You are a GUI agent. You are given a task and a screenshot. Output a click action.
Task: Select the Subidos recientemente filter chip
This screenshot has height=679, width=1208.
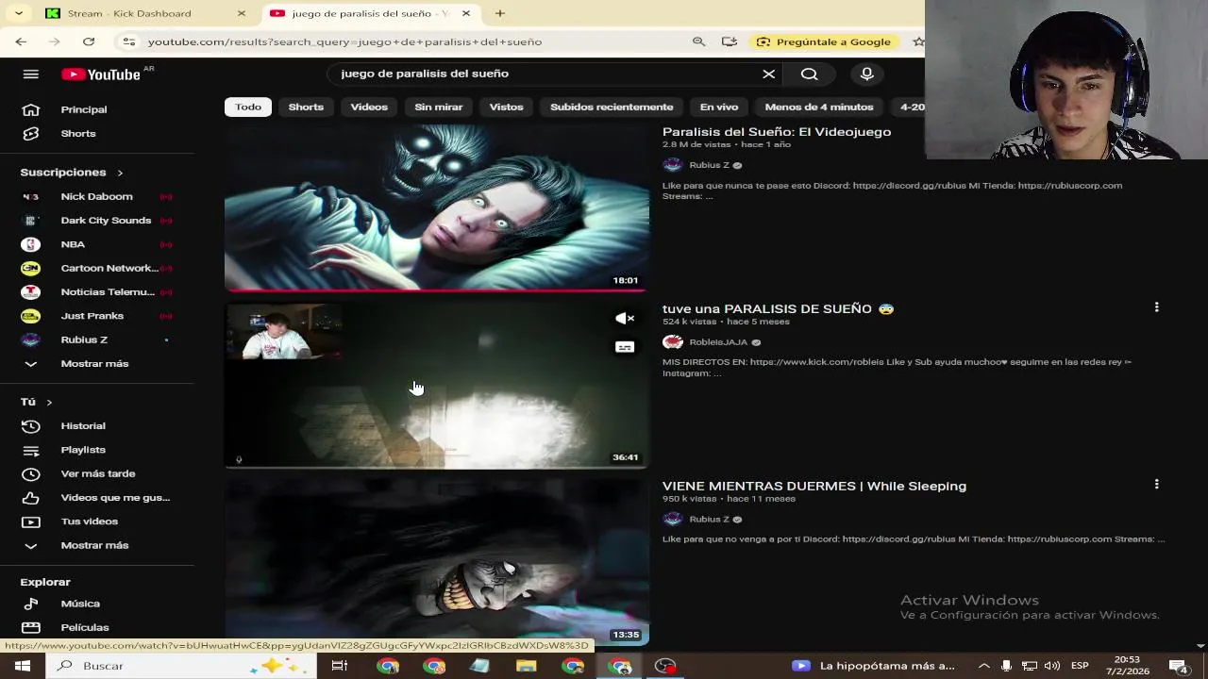[x=612, y=107]
